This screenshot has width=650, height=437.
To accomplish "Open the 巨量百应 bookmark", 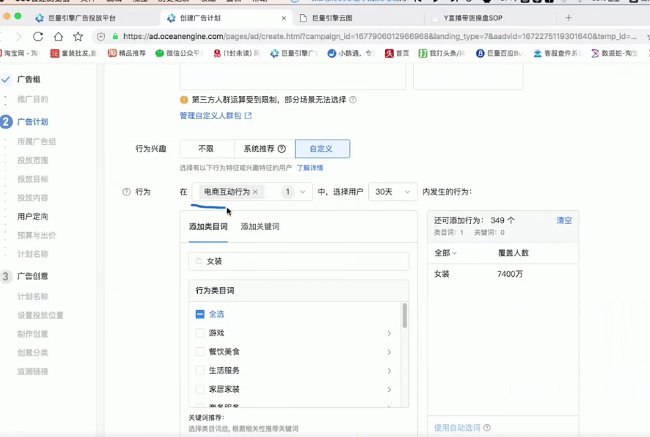I will 500,53.
